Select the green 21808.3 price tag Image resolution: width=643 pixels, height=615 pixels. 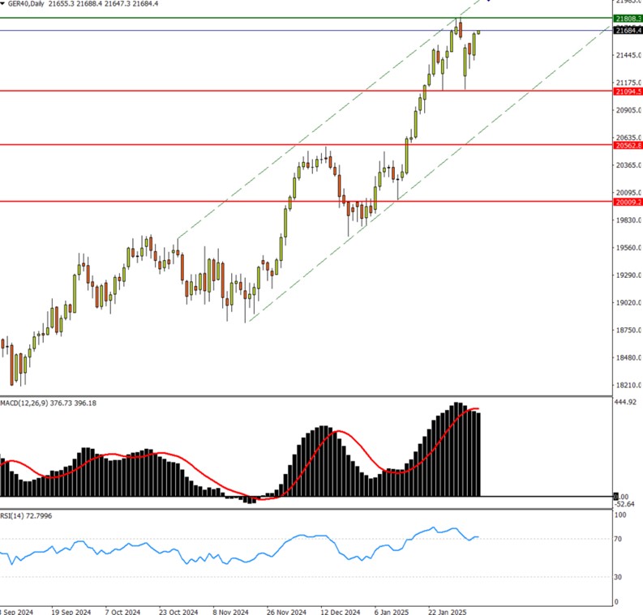point(628,18)
